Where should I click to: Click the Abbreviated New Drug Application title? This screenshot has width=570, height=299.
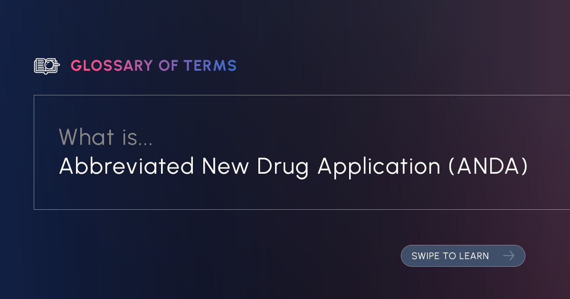click(293, 167)
